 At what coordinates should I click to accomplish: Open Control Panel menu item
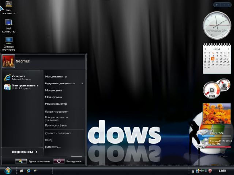[x=57, y=112]
